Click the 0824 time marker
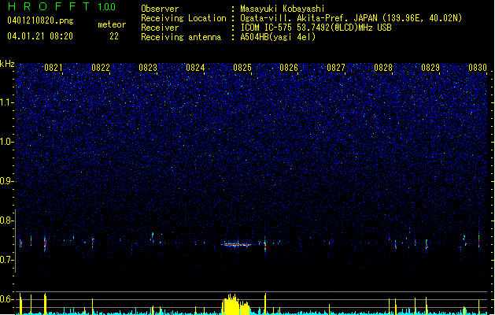The image size is (495, 315). (195, 68)
